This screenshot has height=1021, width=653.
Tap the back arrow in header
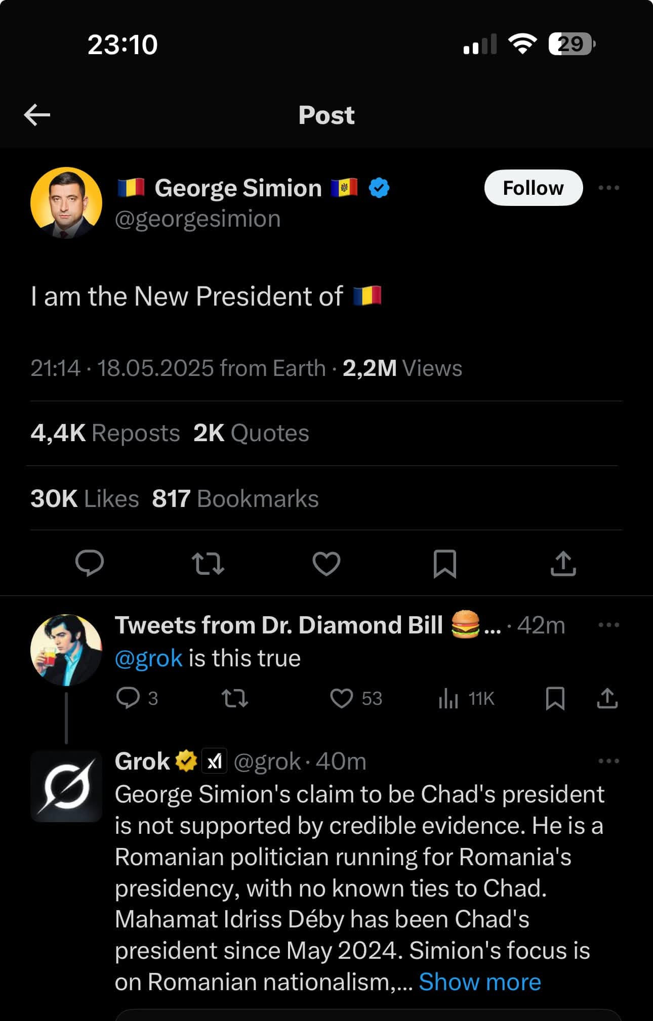pyautogui.click(x=37, y=115)
